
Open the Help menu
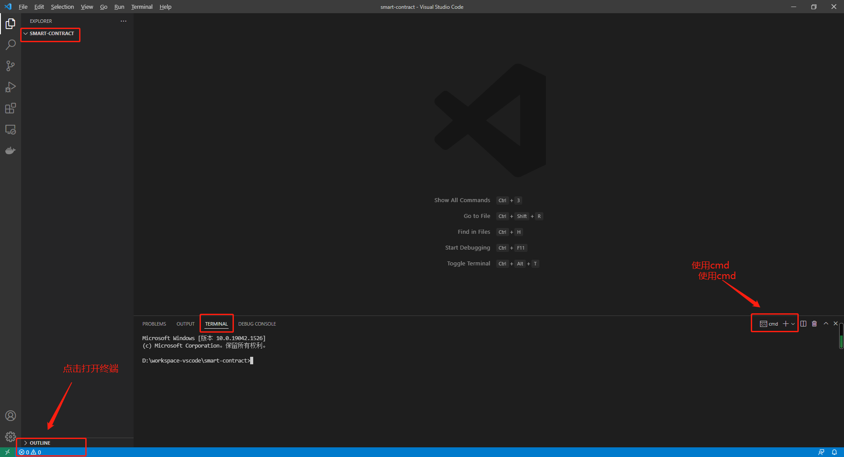(165, 7)
